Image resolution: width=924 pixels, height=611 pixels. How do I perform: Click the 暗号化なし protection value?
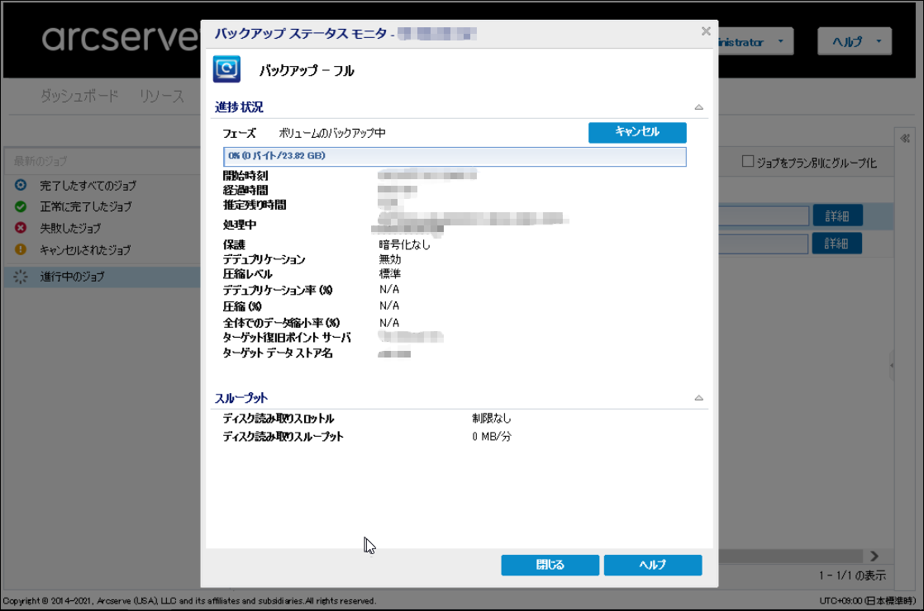404,244
